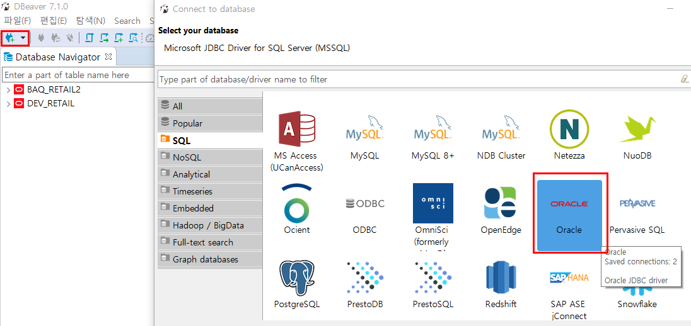Choose the PostgreSQL elephant driver tile
This screenshot has width=691, height=326.
(x=296, y=285)
